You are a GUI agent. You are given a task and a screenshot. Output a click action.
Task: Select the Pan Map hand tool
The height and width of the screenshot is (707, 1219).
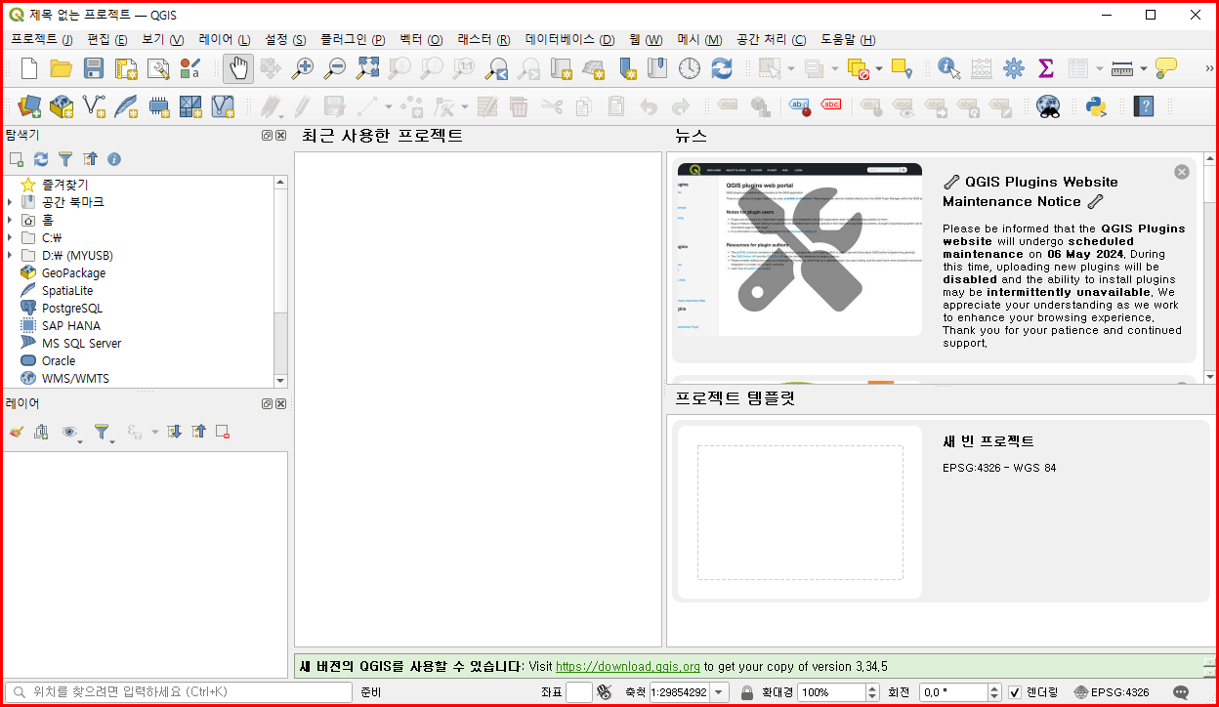click(238, 68)
